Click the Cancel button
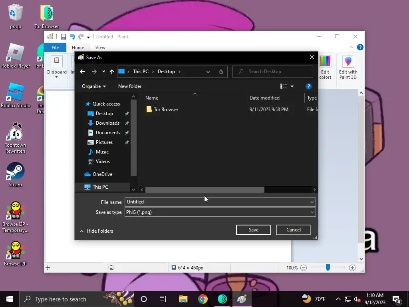This screenshot has width=409, height=307. point(294,230)
